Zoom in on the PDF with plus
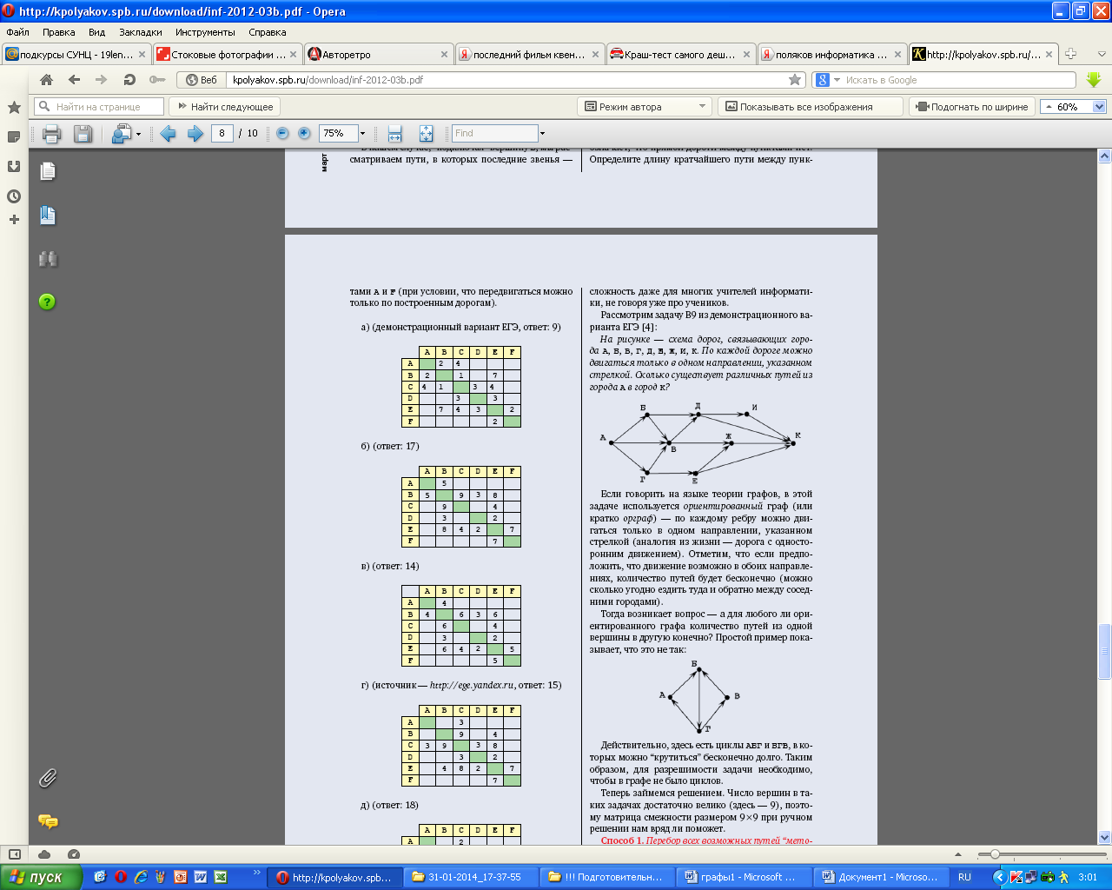The image size is (1112, 890). point(304,133)
